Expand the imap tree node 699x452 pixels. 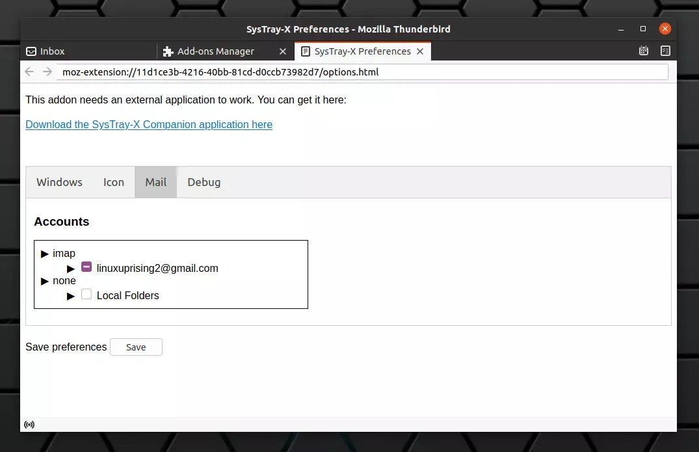click(x=45, y=254)
